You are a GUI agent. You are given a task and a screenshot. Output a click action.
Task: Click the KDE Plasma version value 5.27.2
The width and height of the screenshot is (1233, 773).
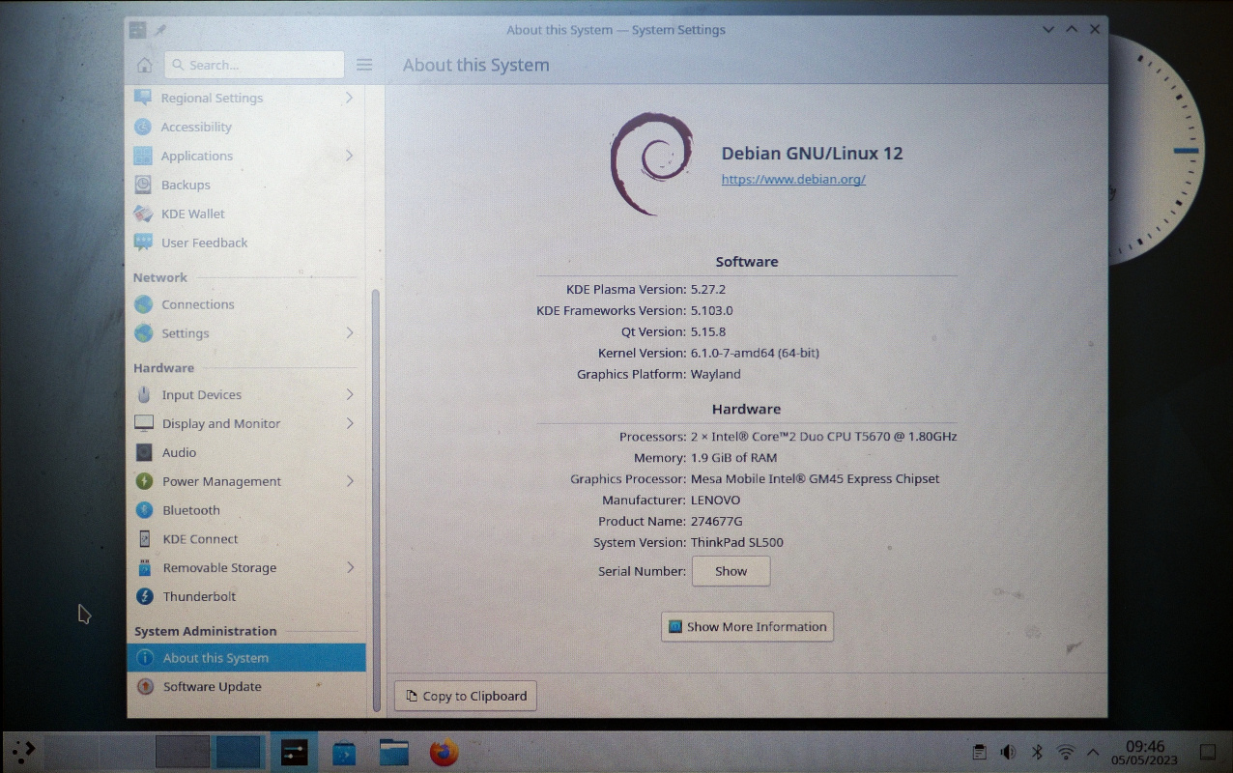[x=708, y=289]
